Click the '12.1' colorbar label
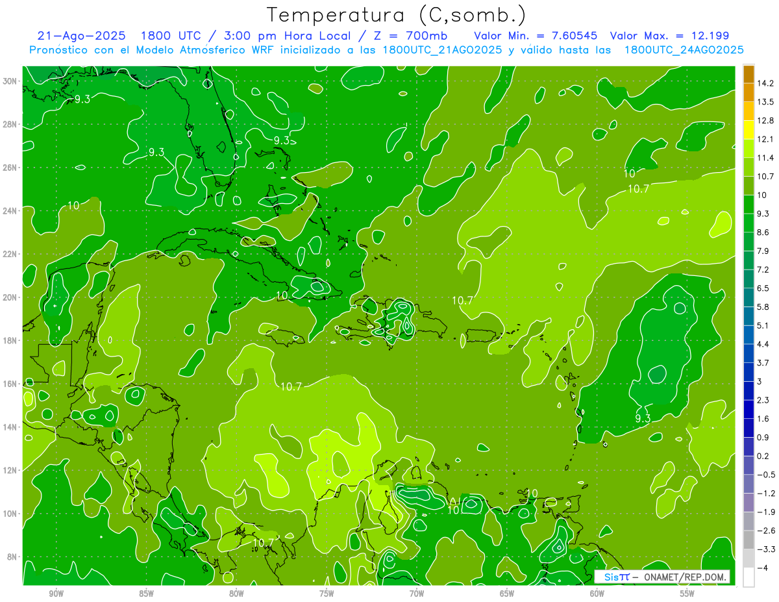The width and height of the screenshot is (779, 602). [766, 139]
